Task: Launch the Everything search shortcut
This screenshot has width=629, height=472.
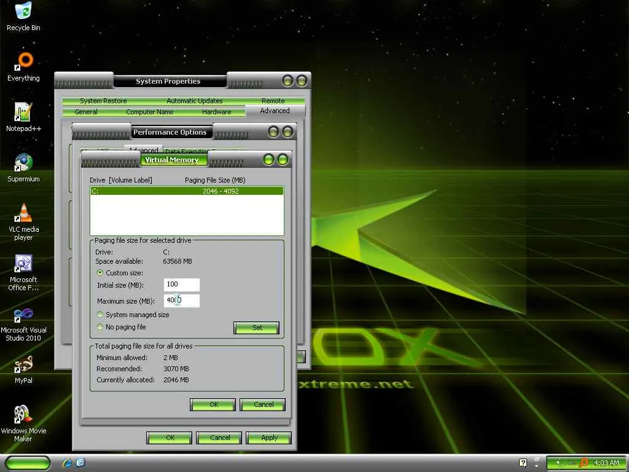Action: pyautogui.click(x=24, y=67)
